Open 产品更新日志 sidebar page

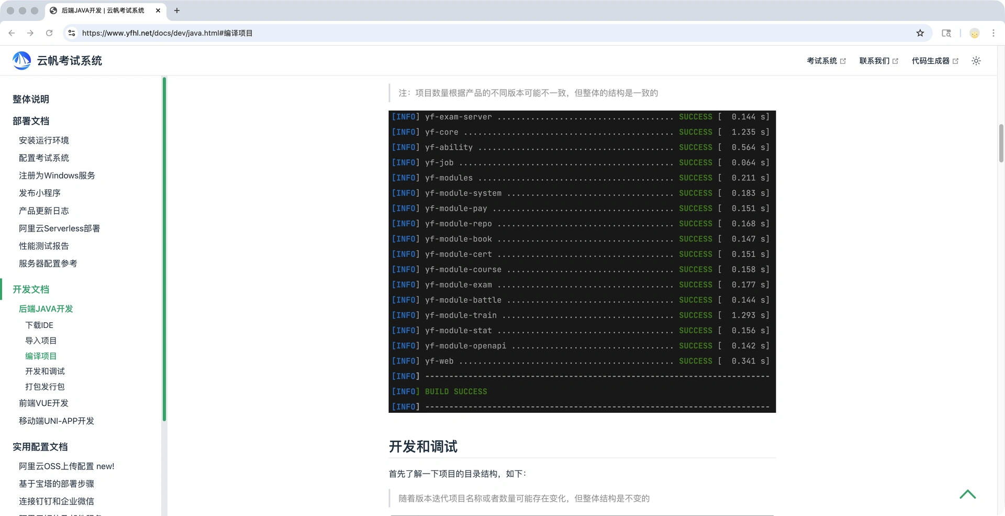pyautogui.click(x=44, y=211)
